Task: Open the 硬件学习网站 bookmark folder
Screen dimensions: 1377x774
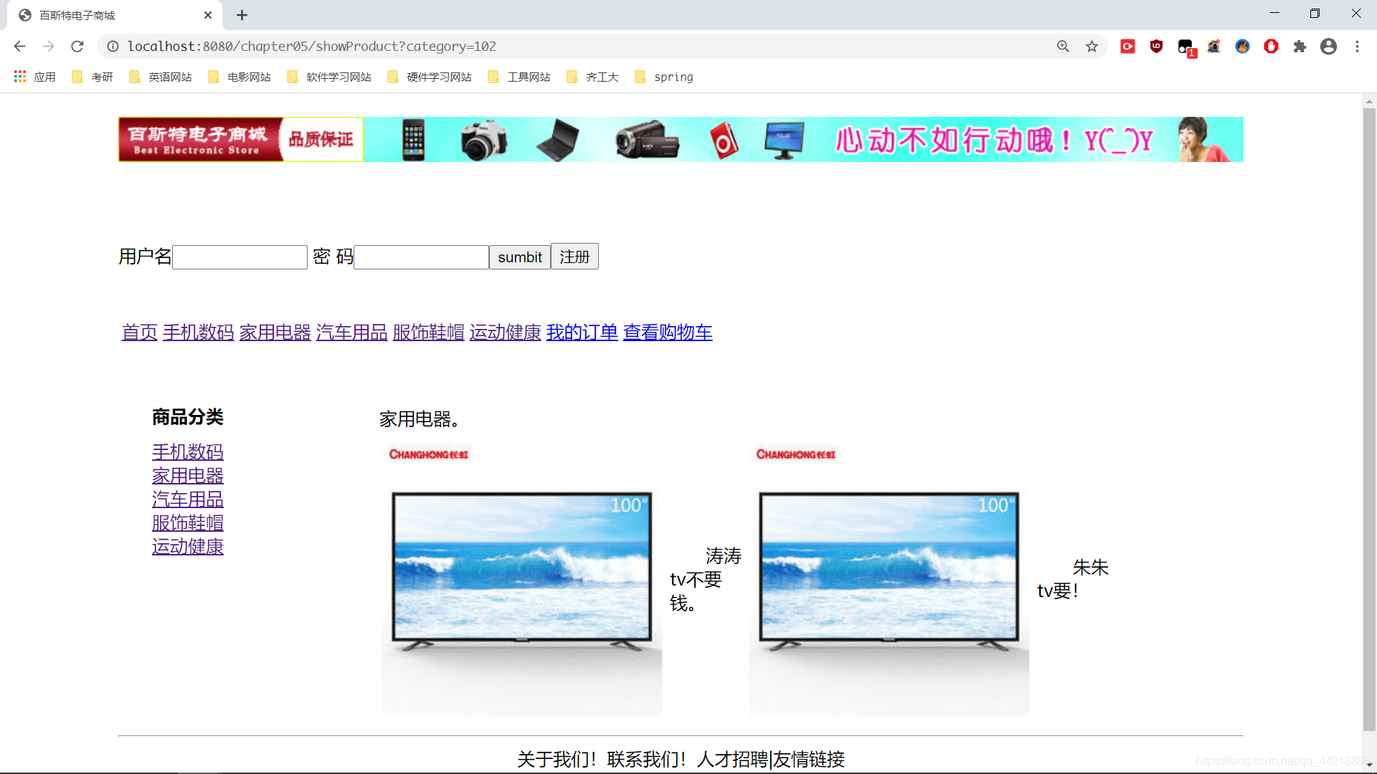Action: point(430,77)
